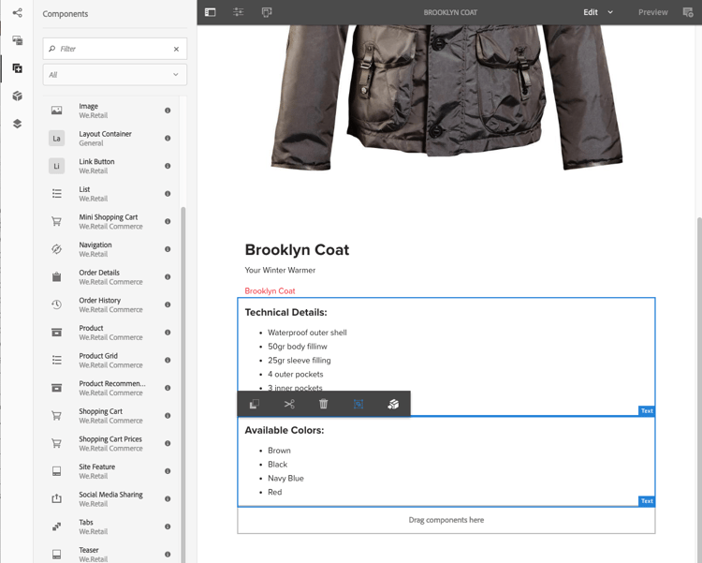The width and height of the screenshot is (702, 563).
Task: Show info for Link Button component
Action: pos(168,166)
